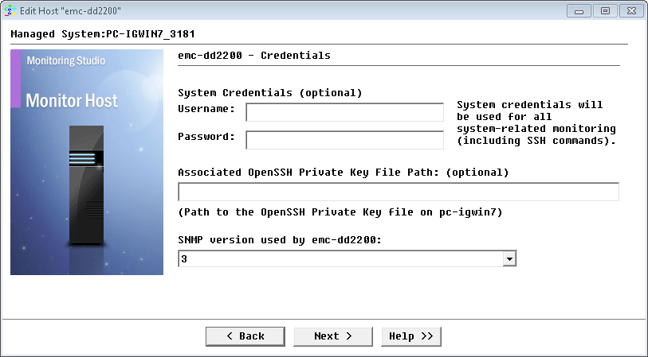
Task: Click the "Managed System:PC-IGWIN7_3181" text
Action: click(103, 34)
